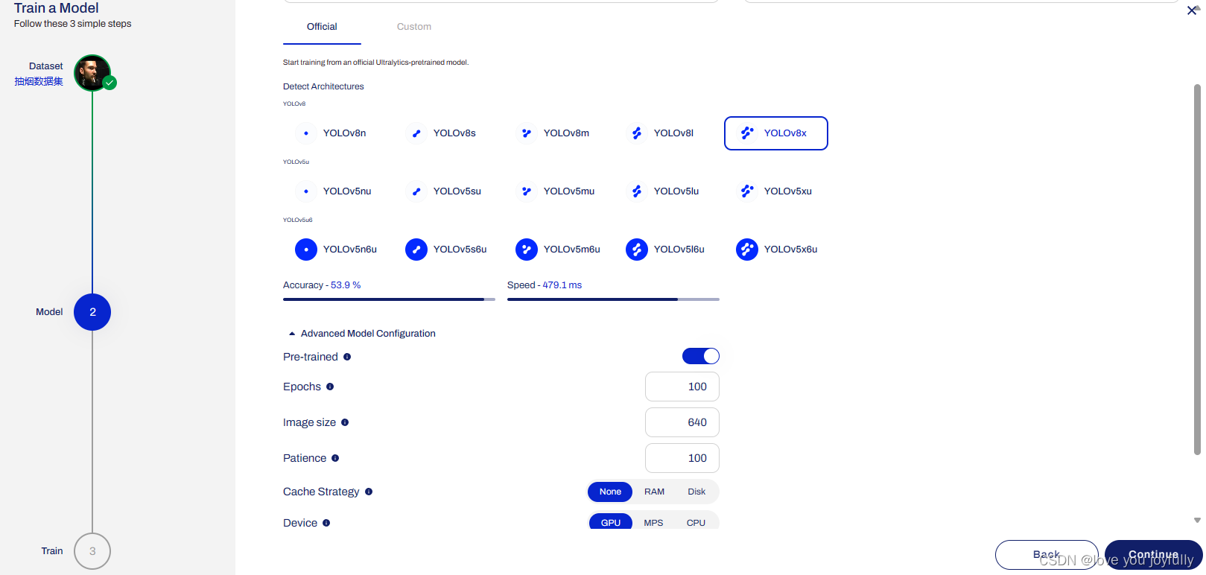Click the YOLOv5x6u label text
The image size is (1206, 575).
click(x=790, y=250)
